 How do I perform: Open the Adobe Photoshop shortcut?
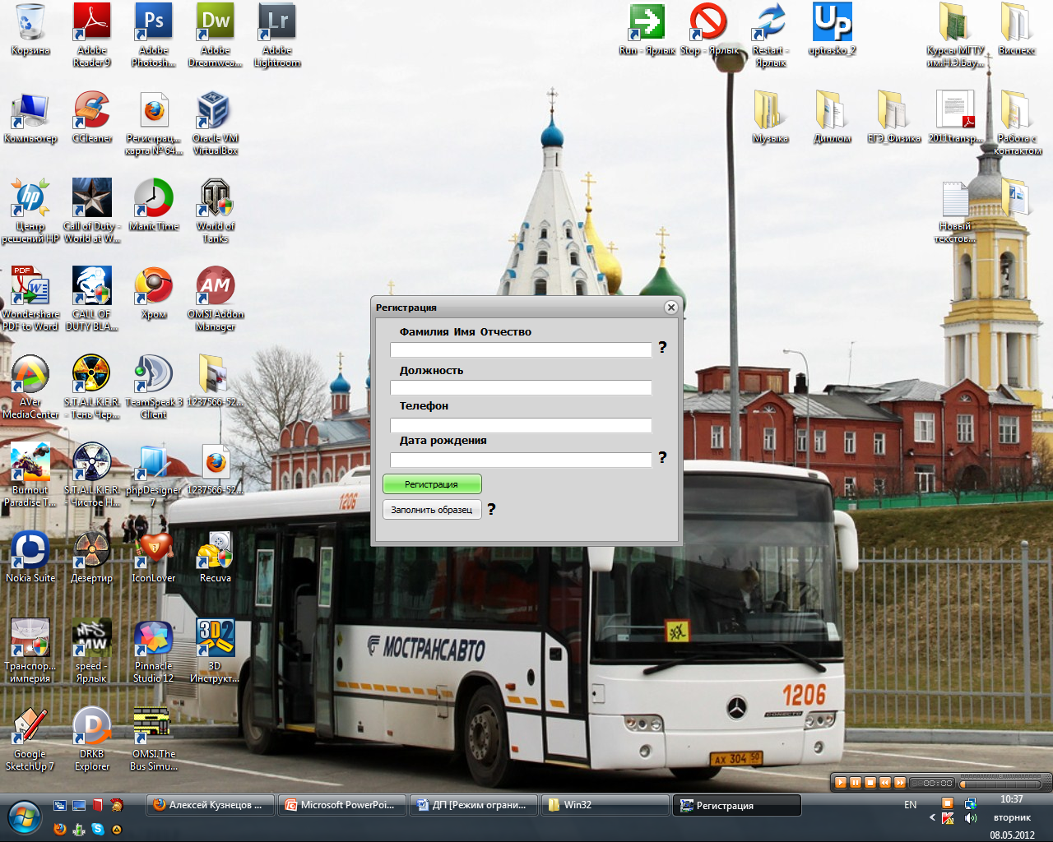(x=154, y=35)
